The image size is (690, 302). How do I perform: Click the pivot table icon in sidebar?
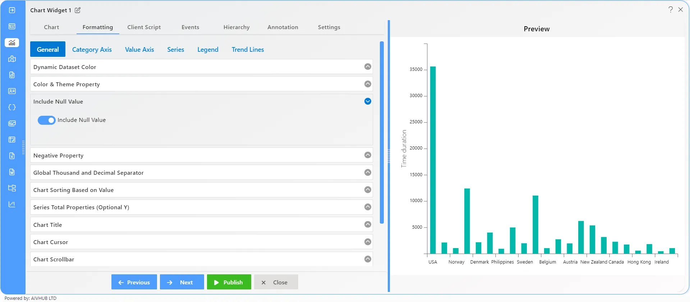pos(12,139)
